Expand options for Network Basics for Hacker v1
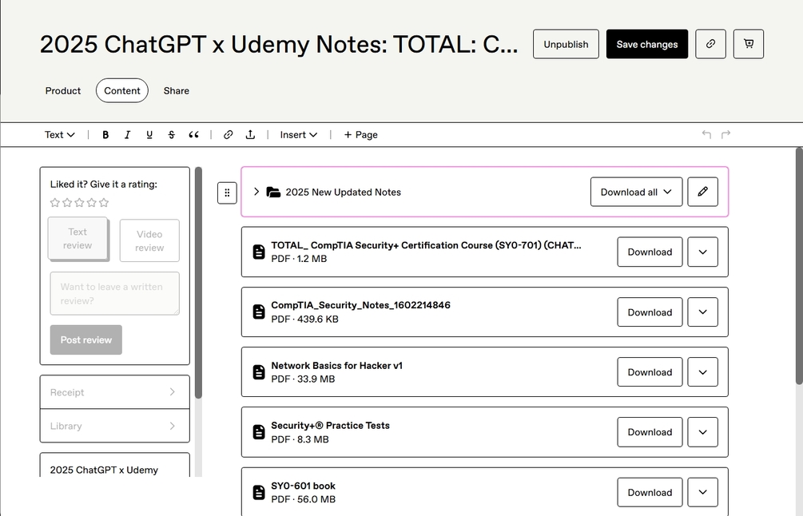This screenshot has height=516, width=803. tap(702, 372)
